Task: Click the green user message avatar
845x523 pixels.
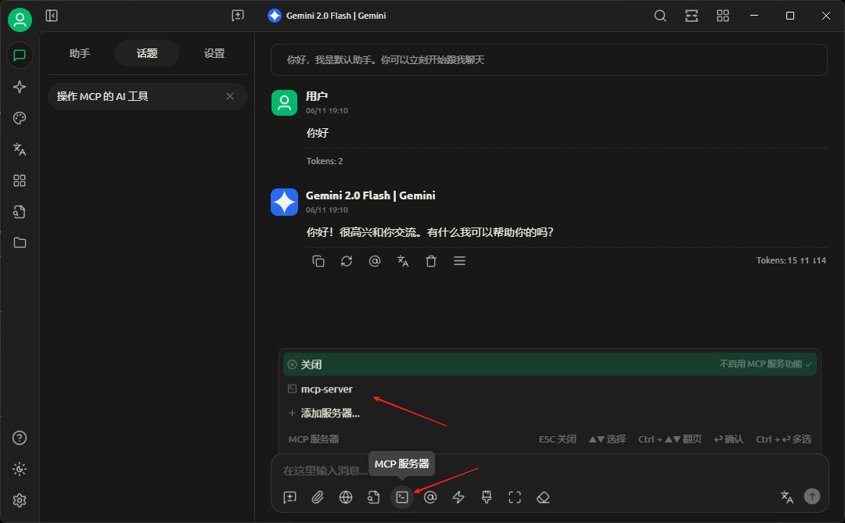Action: tap(284, 103)
